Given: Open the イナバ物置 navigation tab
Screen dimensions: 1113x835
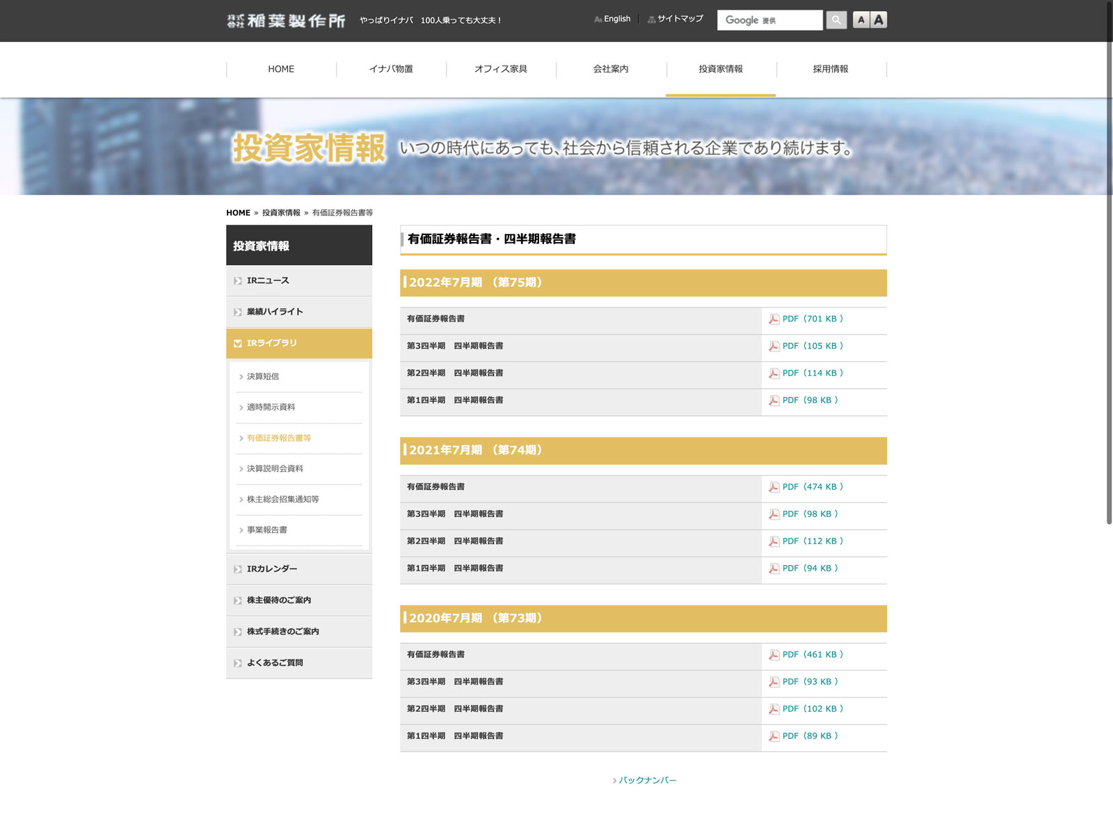Looking at the screenshot, I should (391, 69).
